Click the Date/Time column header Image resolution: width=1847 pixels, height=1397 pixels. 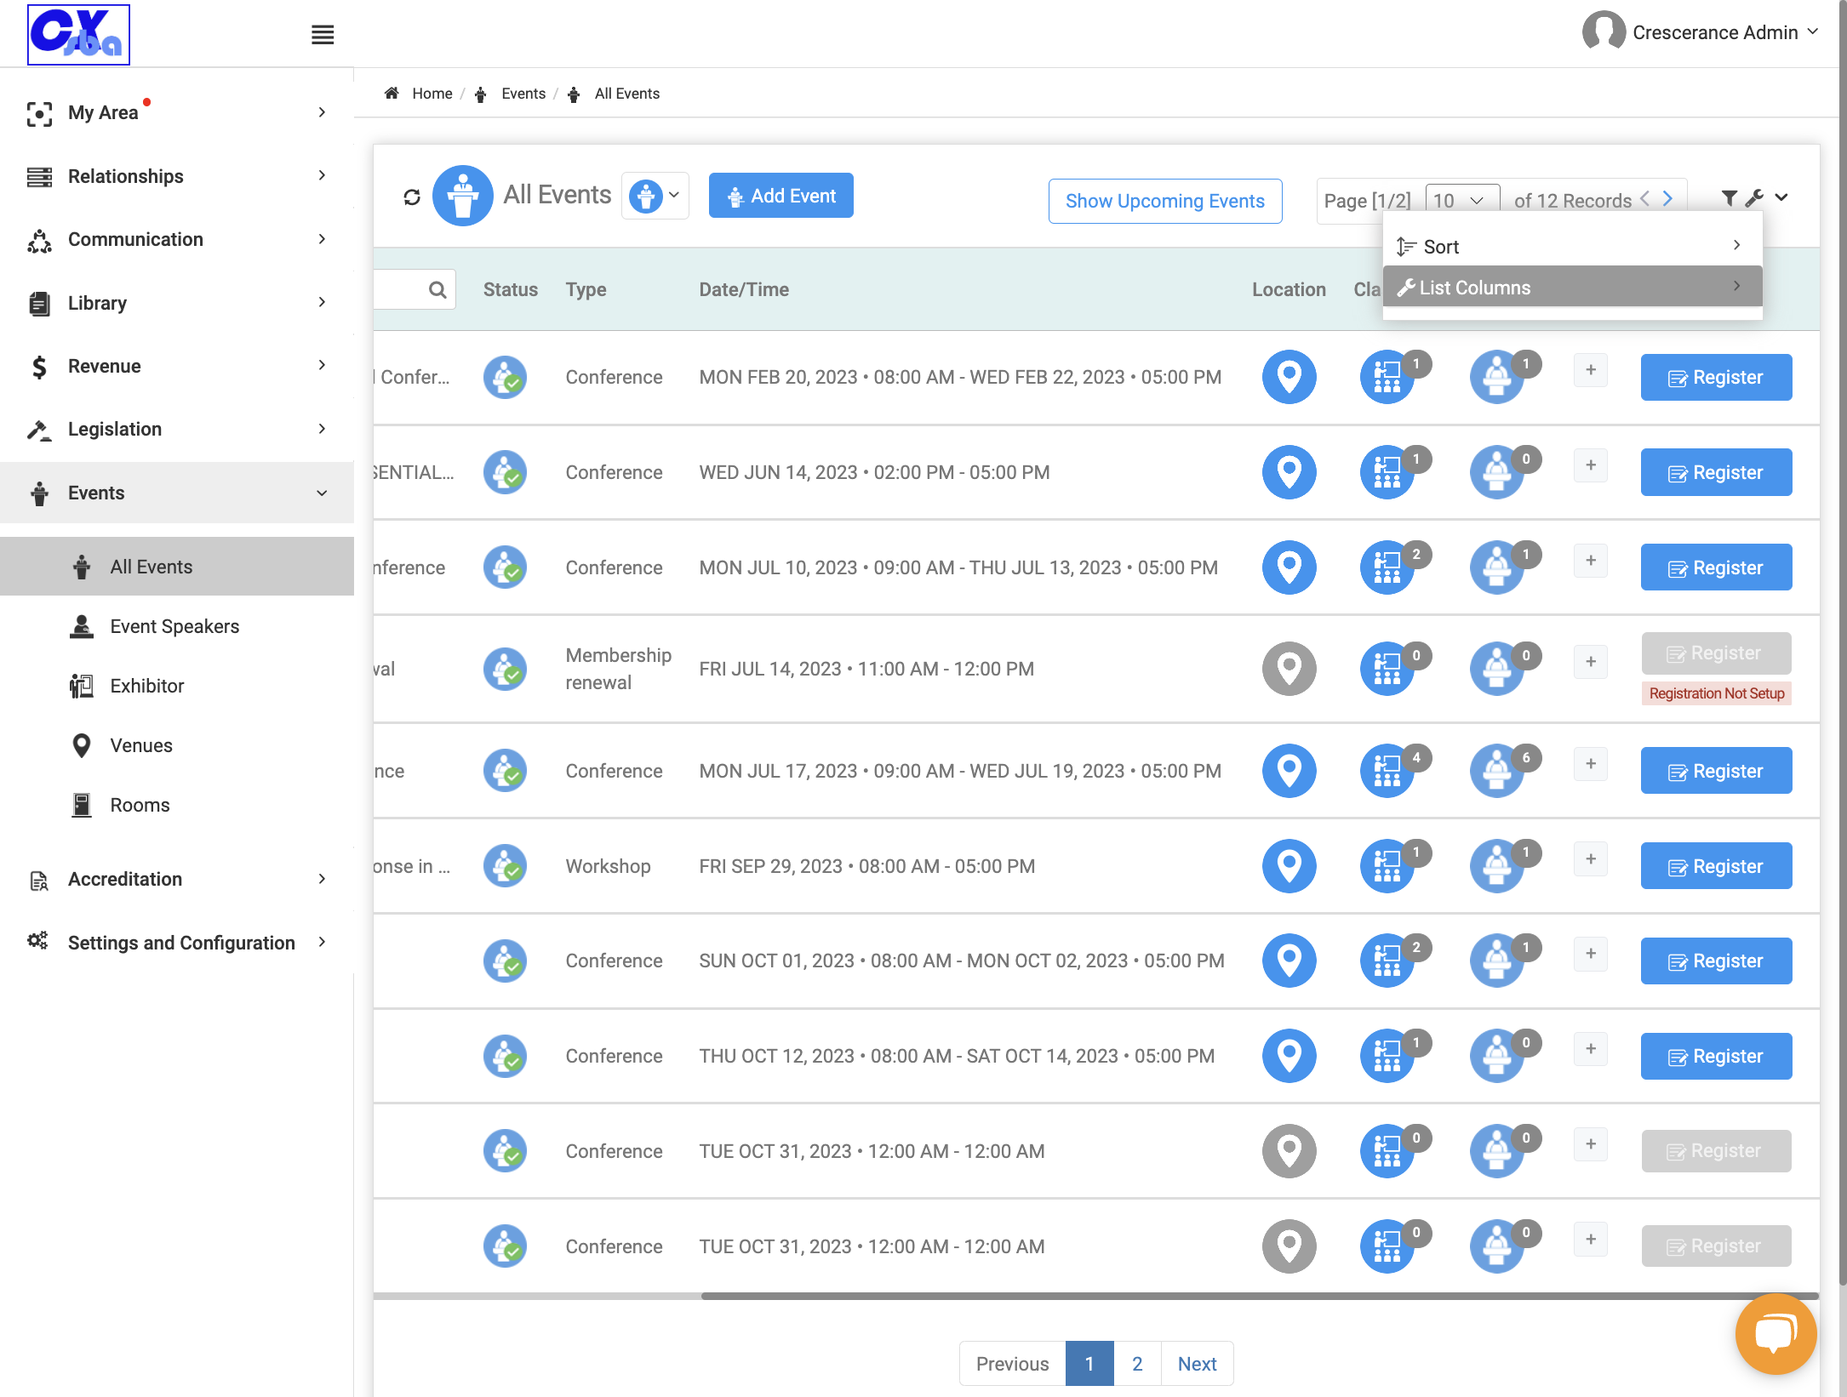744,290
